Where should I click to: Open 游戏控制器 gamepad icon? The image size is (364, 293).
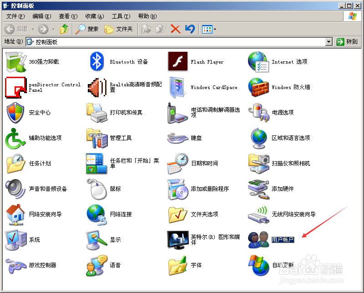point(16,266)
